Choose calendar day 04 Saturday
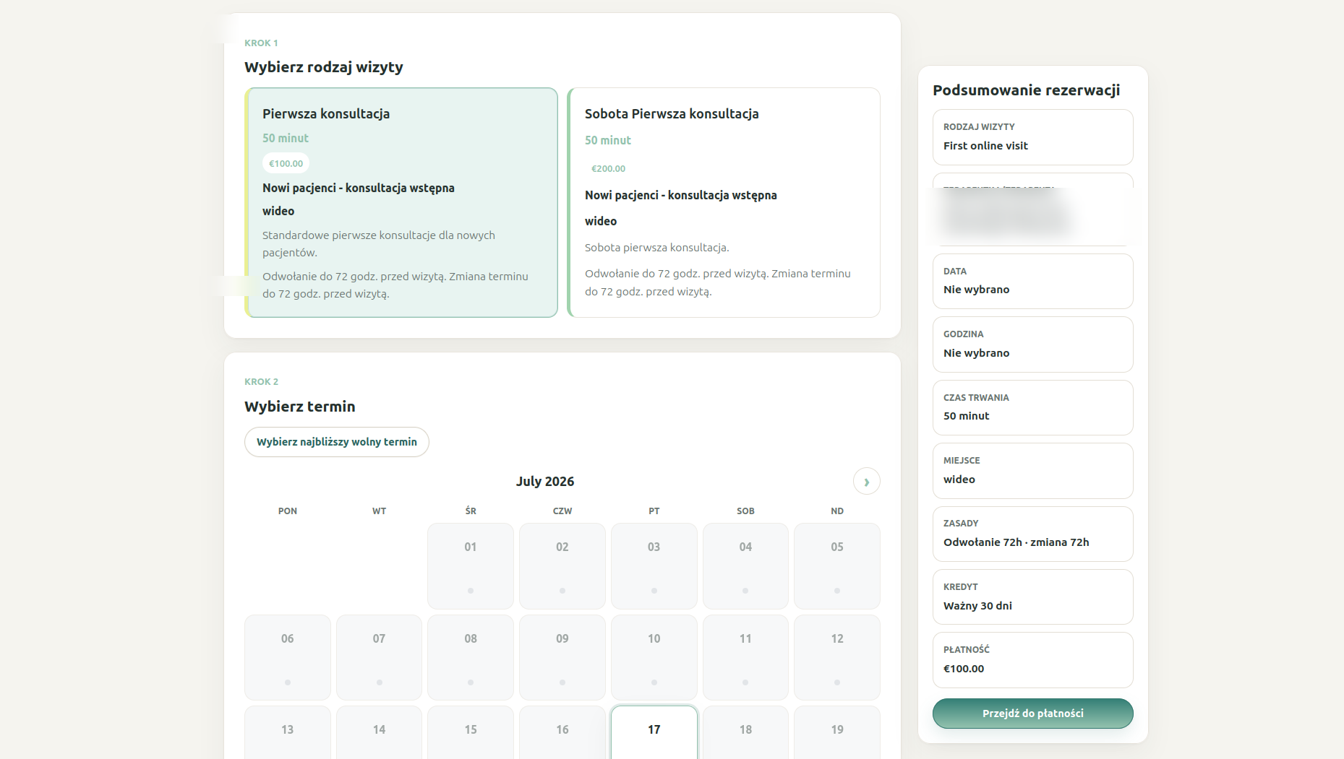Image resolution: width=1344 pixels, height=759 pixels. [745, 566]
